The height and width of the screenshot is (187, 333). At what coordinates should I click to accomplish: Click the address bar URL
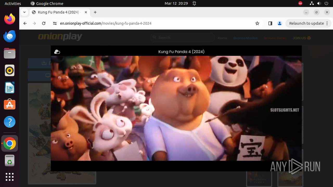[106, 23]
